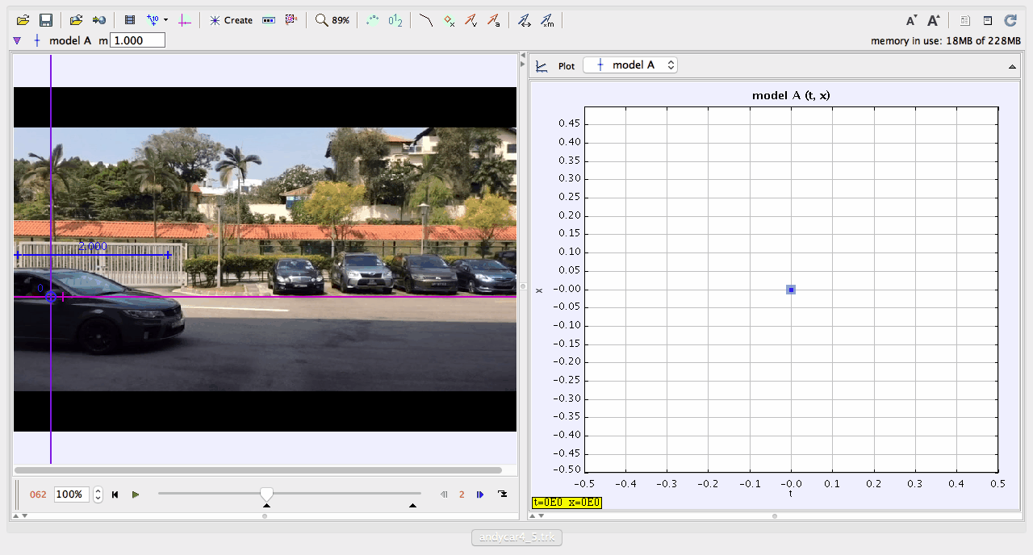Click the increase font size icon
Screen dimensions: 1033x555
coord(934,21)
